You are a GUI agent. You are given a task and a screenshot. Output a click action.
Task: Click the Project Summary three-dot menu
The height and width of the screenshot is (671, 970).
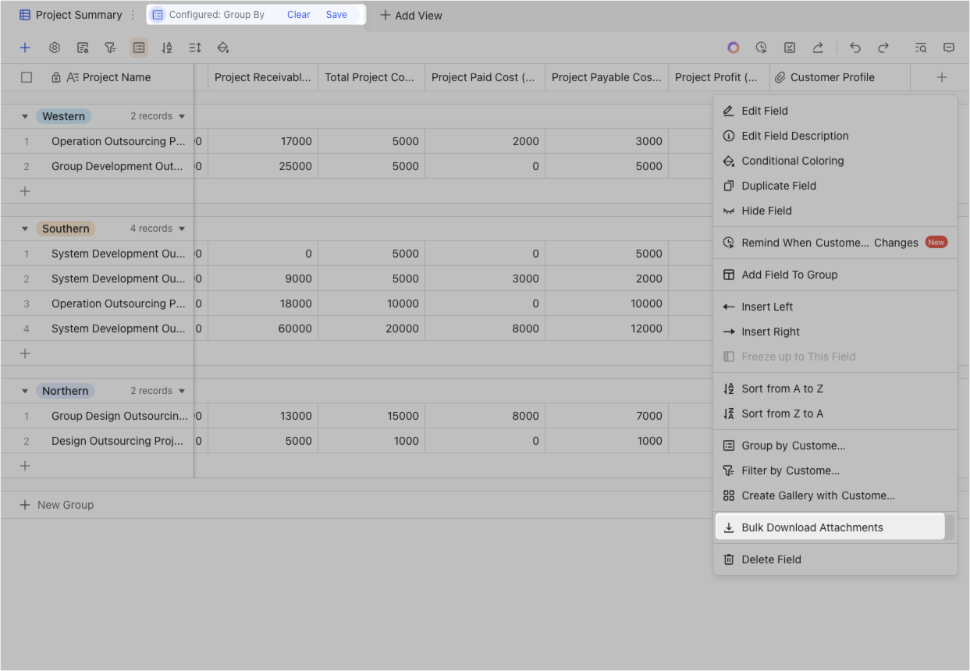tap(133, 15)
